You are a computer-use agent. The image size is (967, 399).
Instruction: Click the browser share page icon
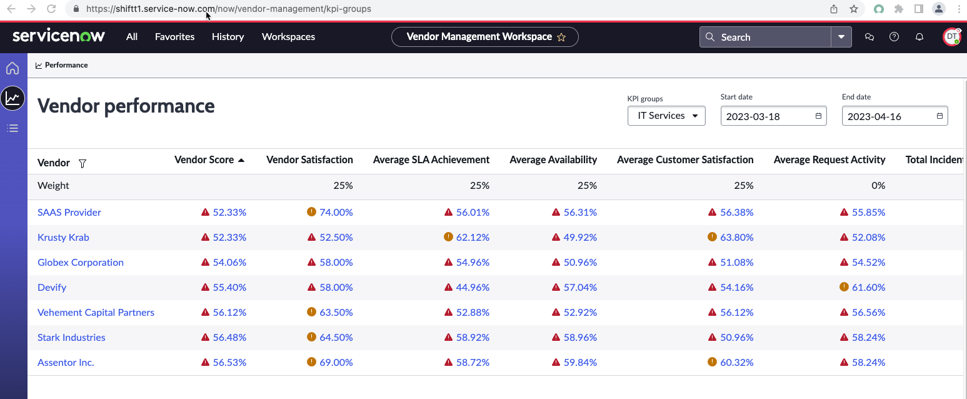(x=834, y=9)
